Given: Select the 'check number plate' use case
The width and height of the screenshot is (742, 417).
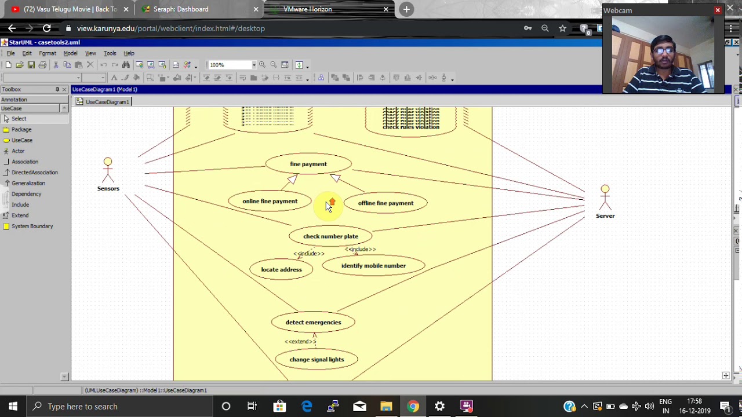Looking at the screenshot, I should (330, 236).
